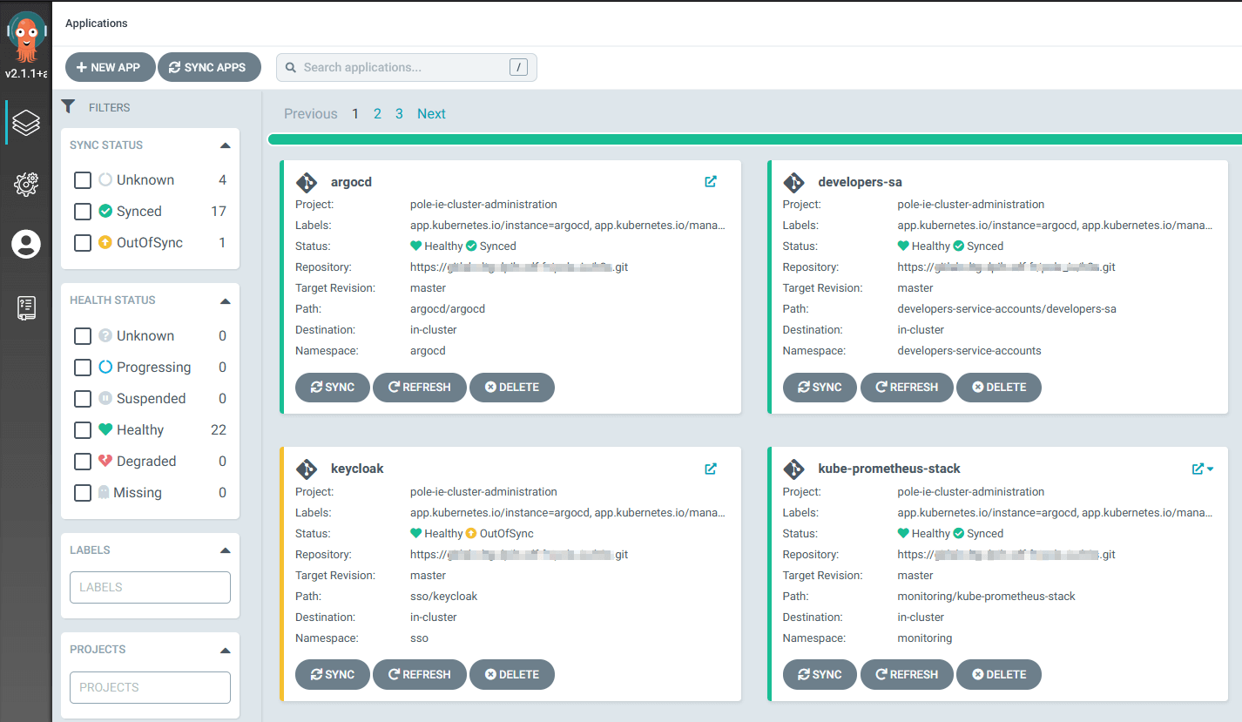This screenshot has height=722, width=1242.
Task: Check the Degraded health status filter
Action: coord(83,462)
